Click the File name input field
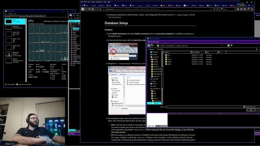The width and height of the screenshot is (260, 146). point(205,107)
